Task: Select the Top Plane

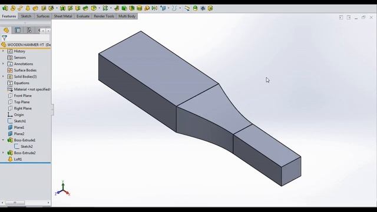Action: click(18, 102)
